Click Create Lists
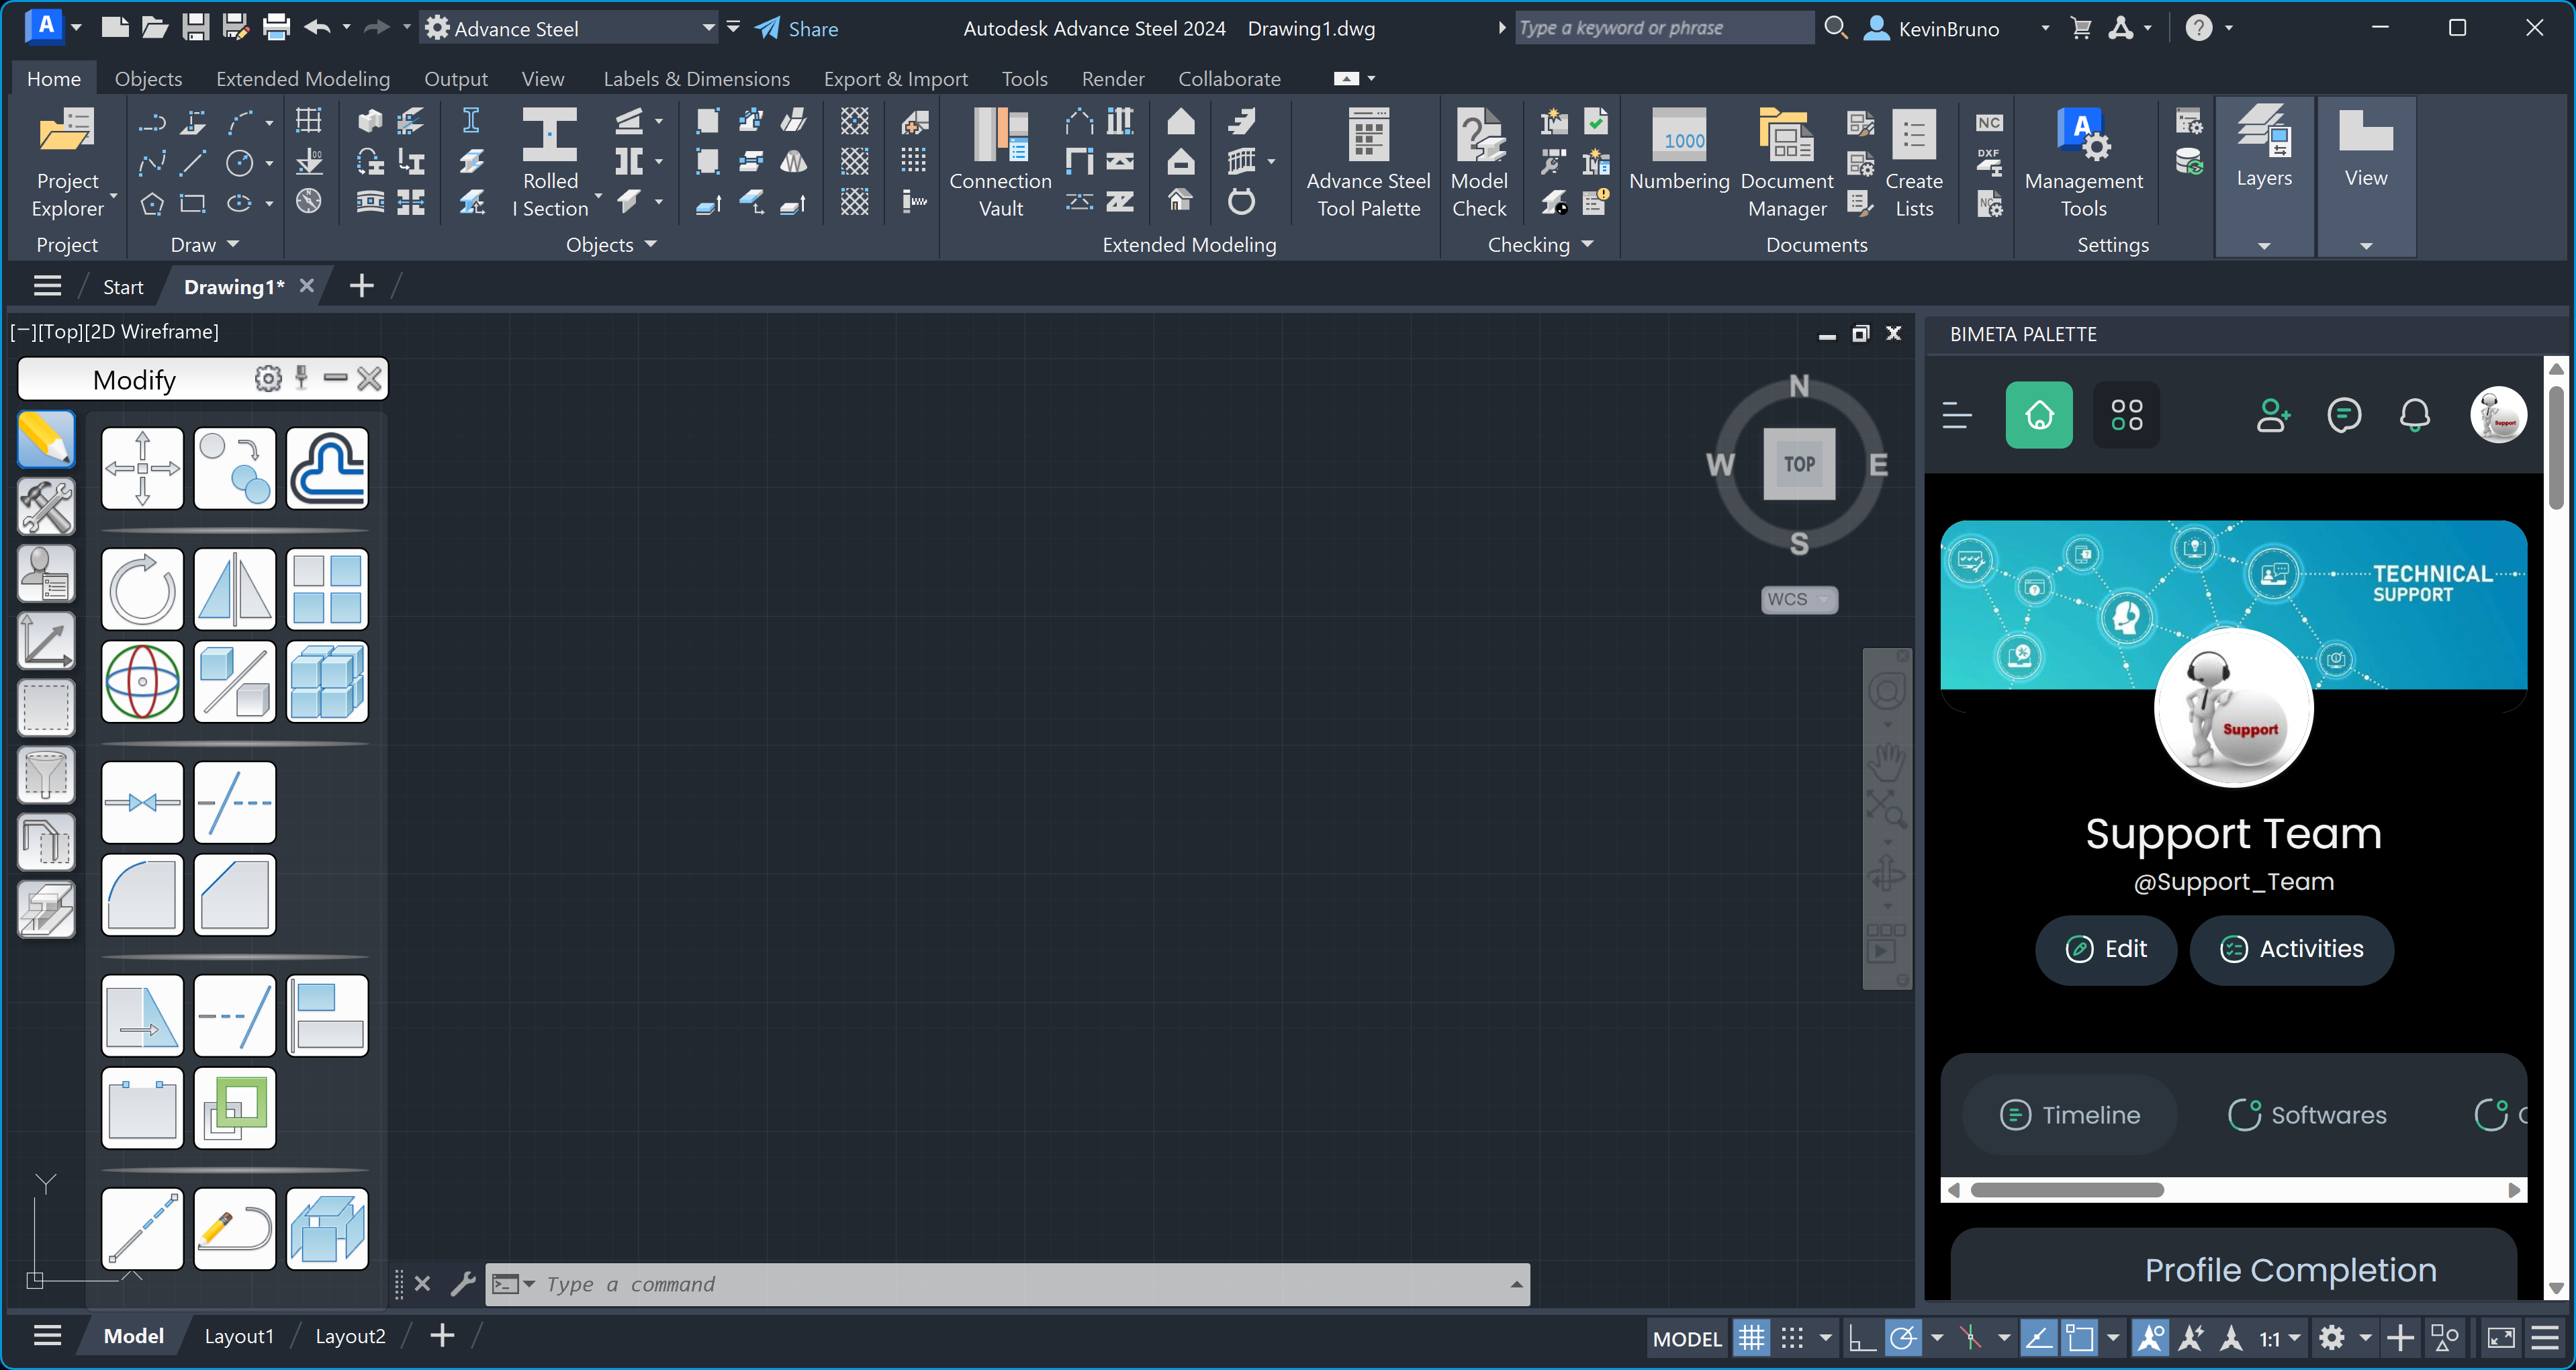This screenshot has width=2576, height=1370. click(x=1914, y=163)
